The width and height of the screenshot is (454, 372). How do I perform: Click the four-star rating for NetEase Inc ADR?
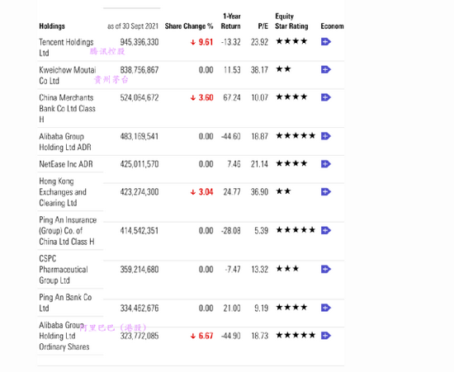(x=291, y=163)
